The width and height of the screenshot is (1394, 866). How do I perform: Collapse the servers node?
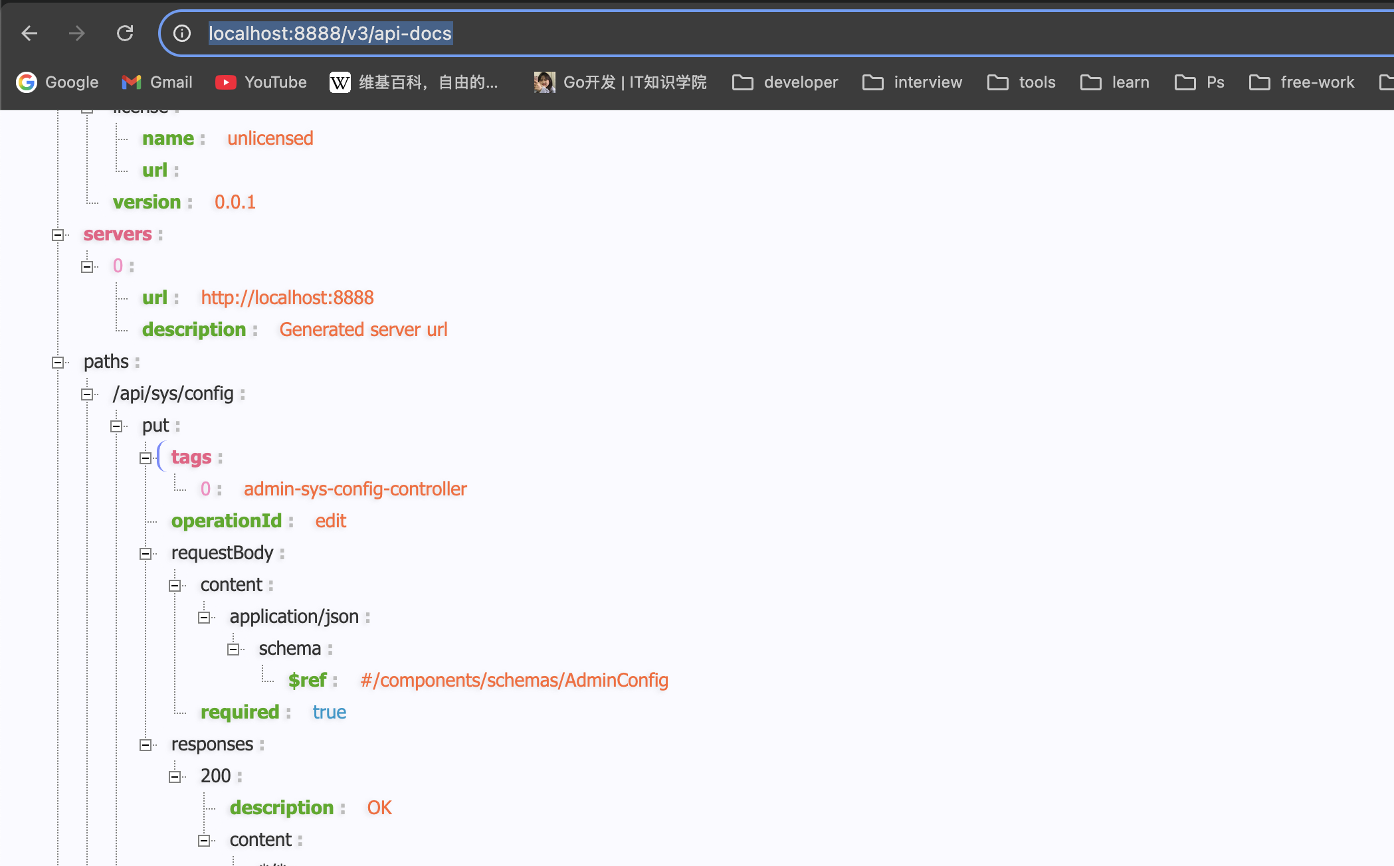tap(58, 234)
